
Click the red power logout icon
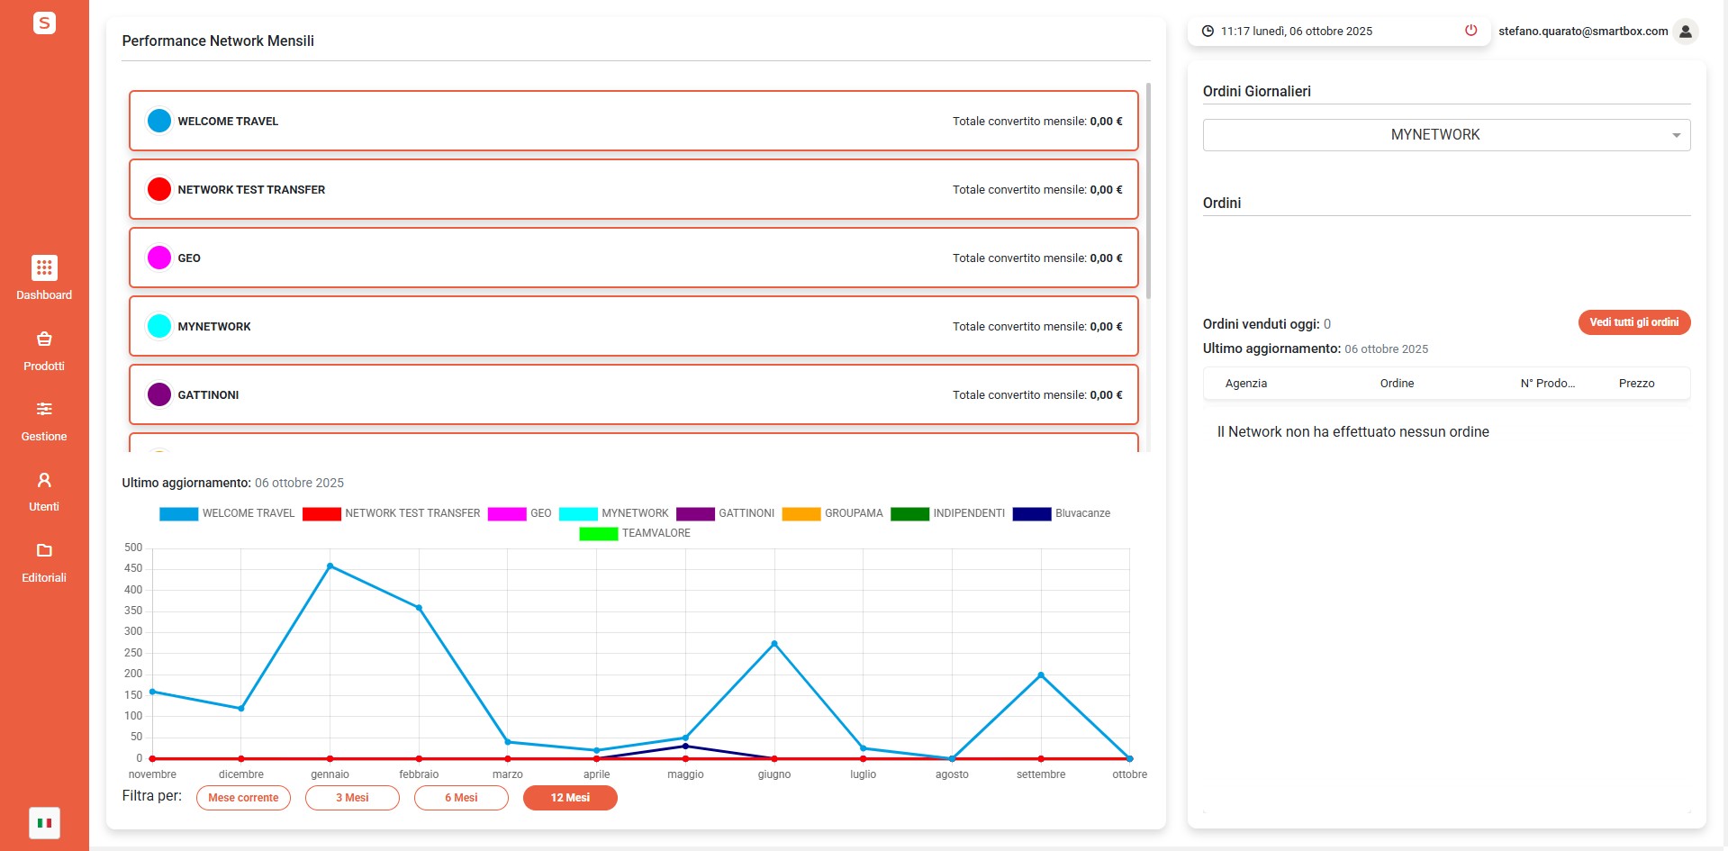1470,31
